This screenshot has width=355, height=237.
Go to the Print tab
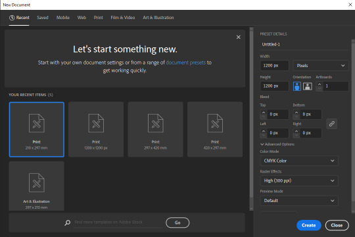pyautogui.click(x=98, y=18)
